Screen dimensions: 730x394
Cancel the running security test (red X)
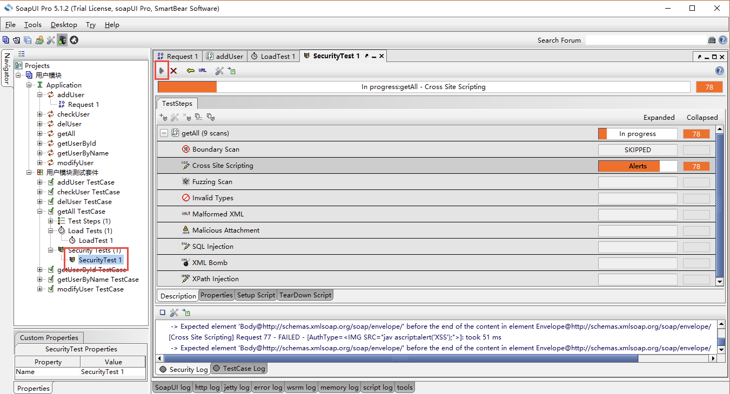173,71
